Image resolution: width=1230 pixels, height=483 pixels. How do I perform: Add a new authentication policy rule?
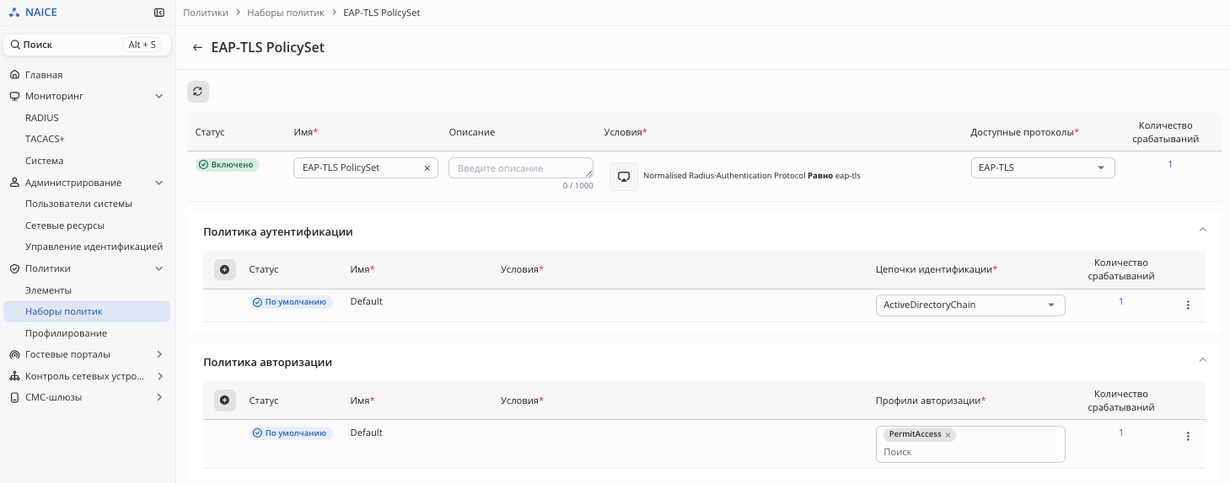tap(224, 269)
